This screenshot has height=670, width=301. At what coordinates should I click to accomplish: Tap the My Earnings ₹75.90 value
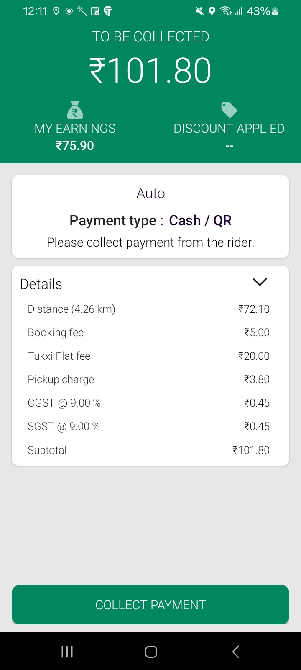[x=75, y=146]
